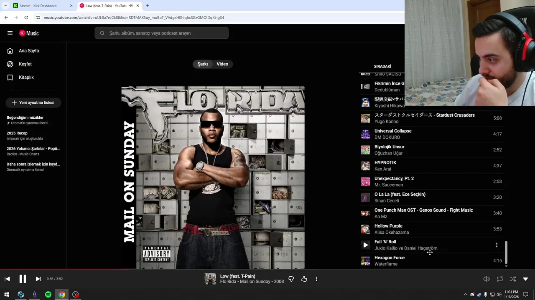
Task: Toggle repeat mode
Action: [500, 279]
